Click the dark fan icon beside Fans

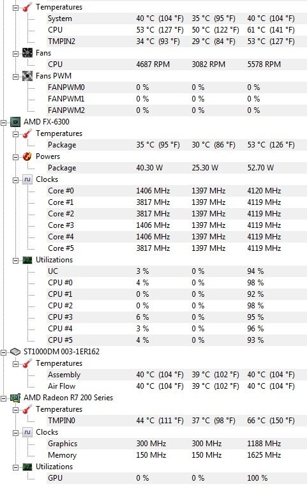pyautogui.click(x=27, y=53)
